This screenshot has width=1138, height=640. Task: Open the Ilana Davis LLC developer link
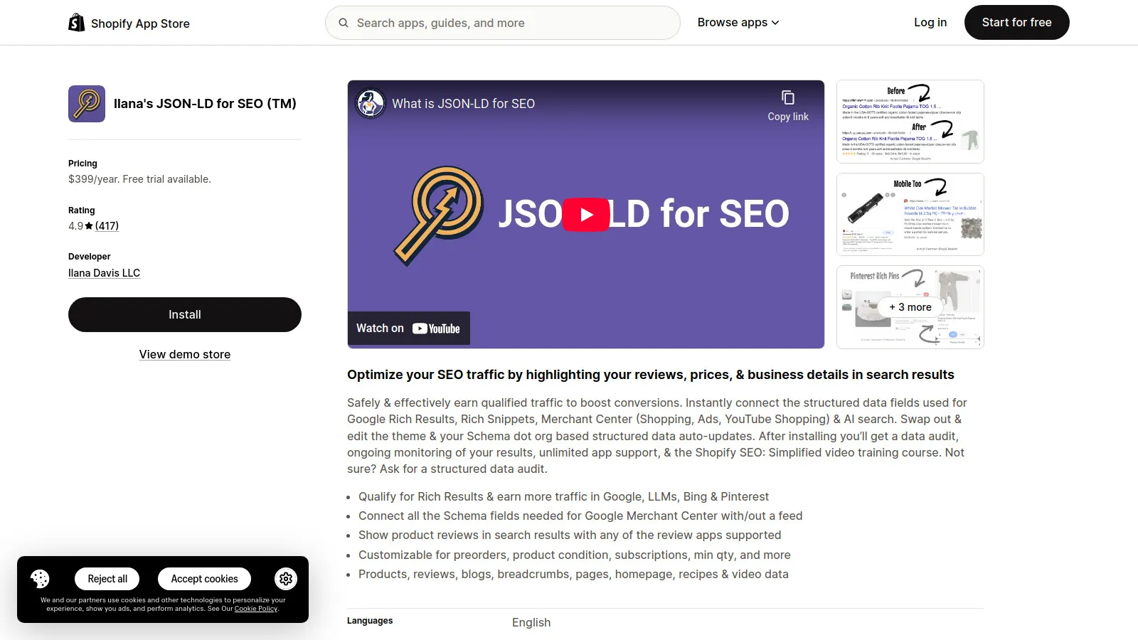[104, 273]
